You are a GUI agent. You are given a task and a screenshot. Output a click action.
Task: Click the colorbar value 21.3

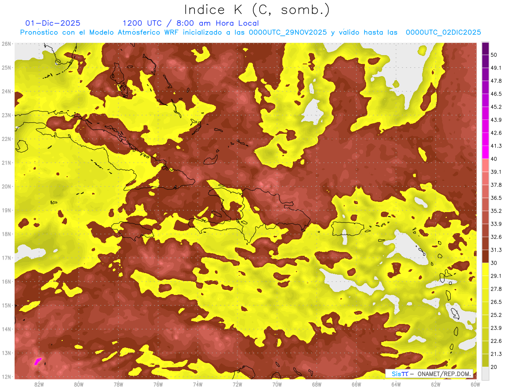tap(496, 354)
